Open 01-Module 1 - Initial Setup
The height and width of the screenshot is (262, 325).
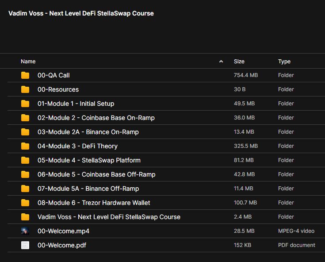coord(76,104)
